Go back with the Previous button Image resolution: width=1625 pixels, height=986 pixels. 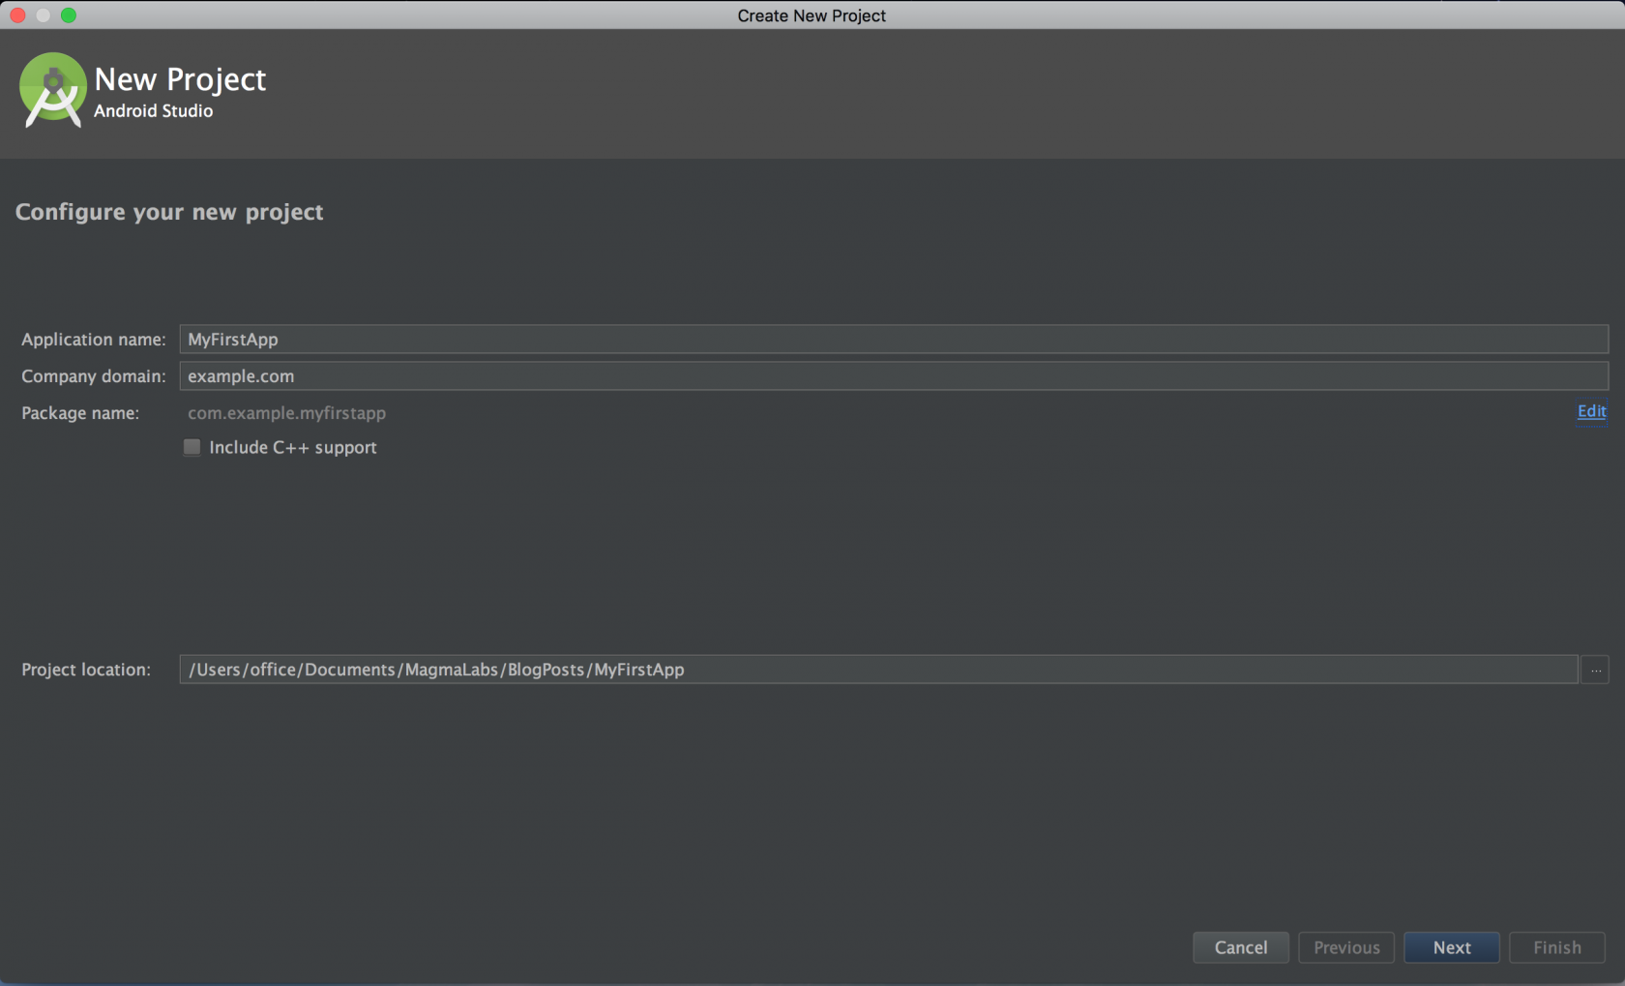pyautogui.click(x=1345, y=947)
